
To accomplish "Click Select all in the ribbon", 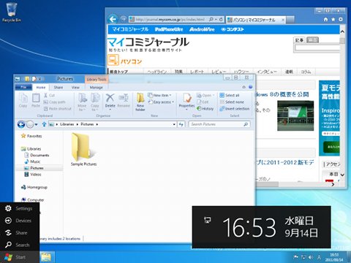I will click(230, 95).
